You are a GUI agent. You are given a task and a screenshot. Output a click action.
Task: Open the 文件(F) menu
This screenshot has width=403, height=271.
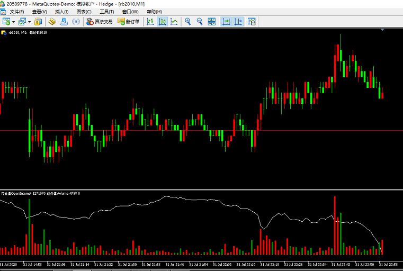(x=17, y=12)
